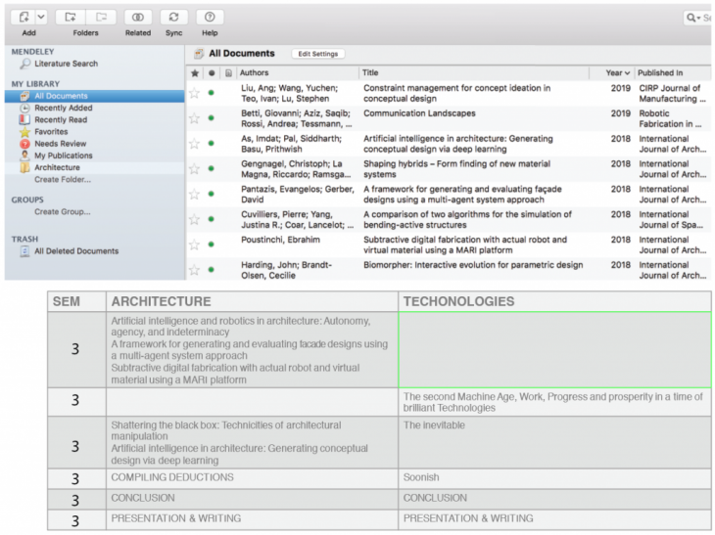
Task: Click the Create Folder... link
Action: 63,180
